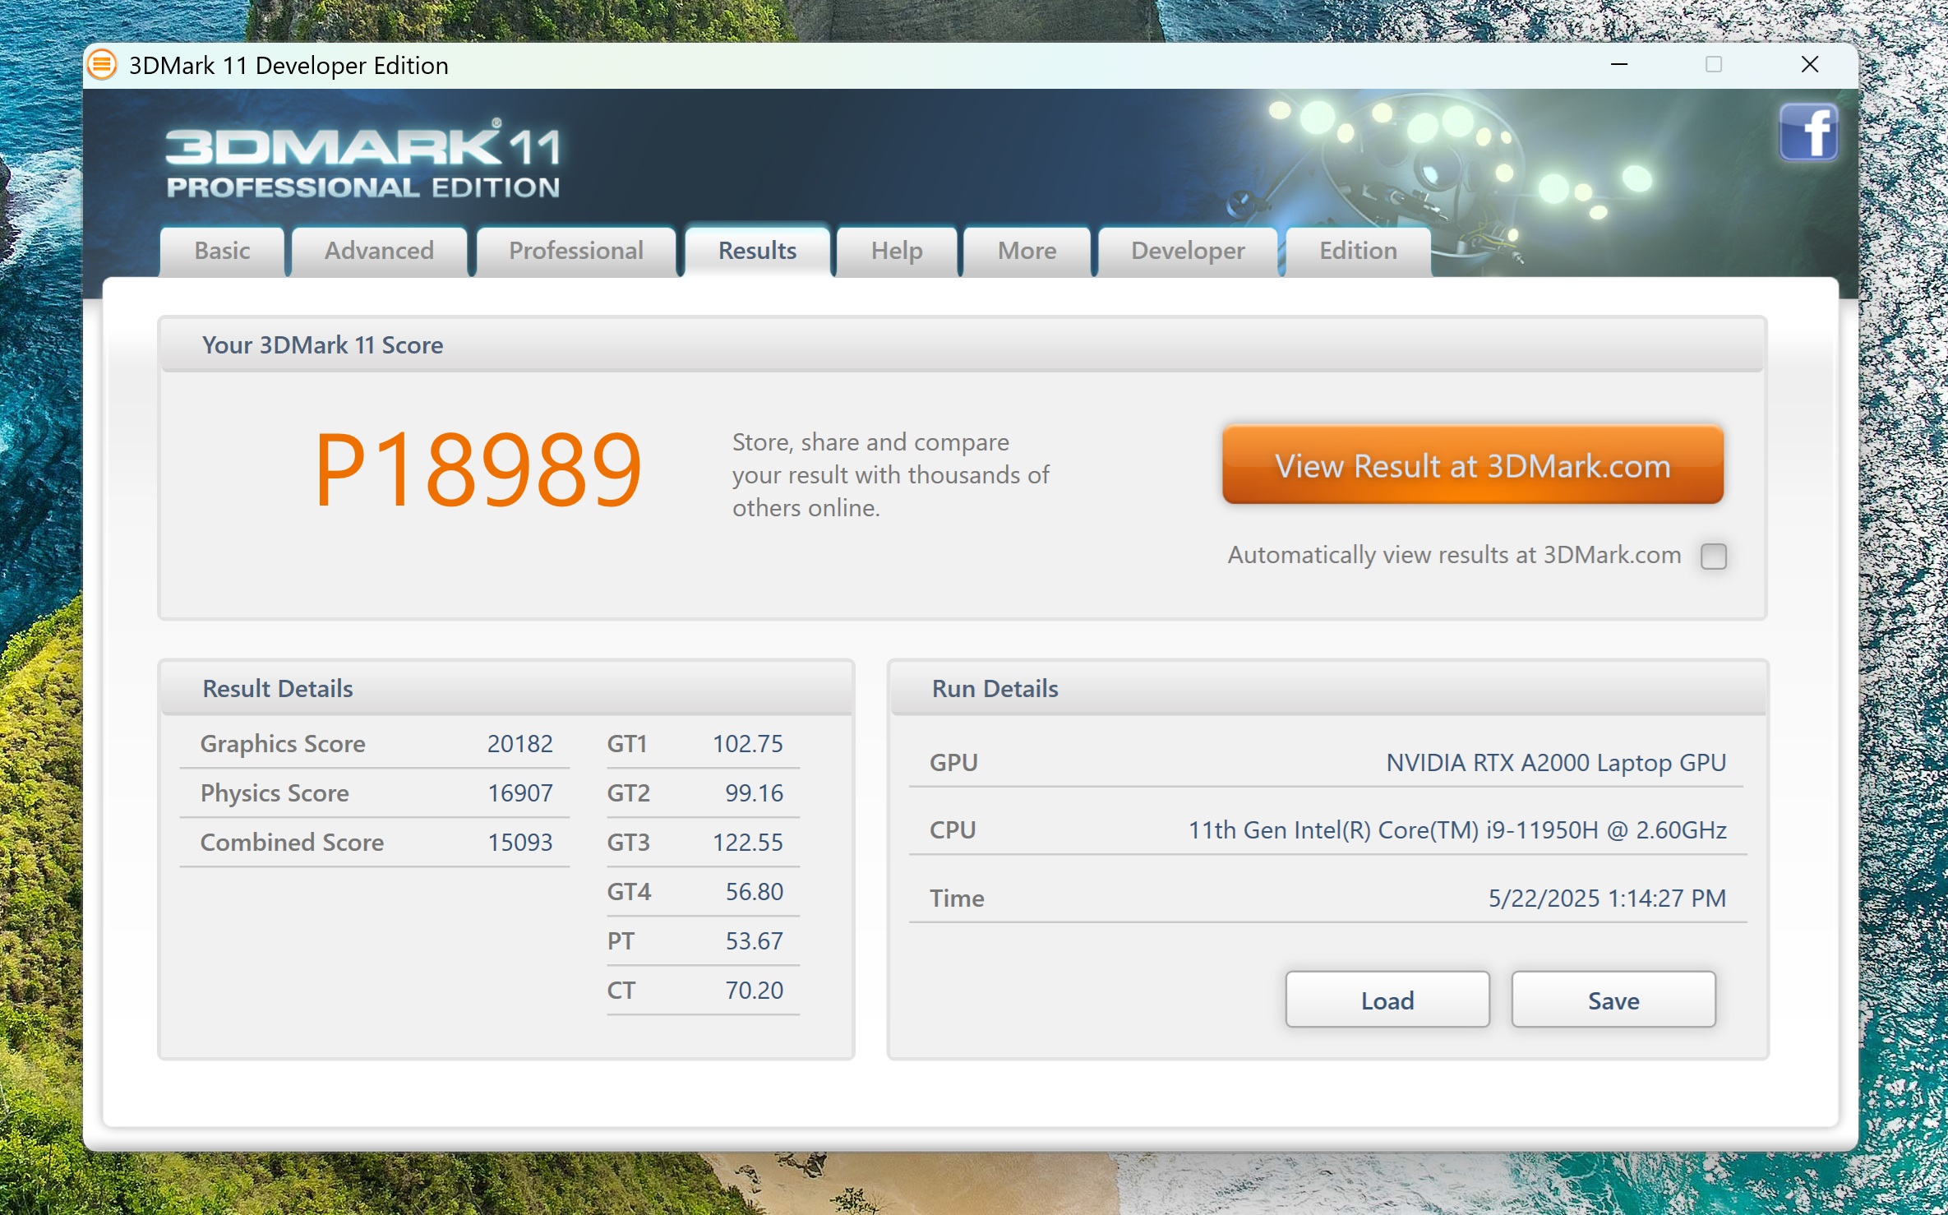Click the Load button

coord(1387,1000)
